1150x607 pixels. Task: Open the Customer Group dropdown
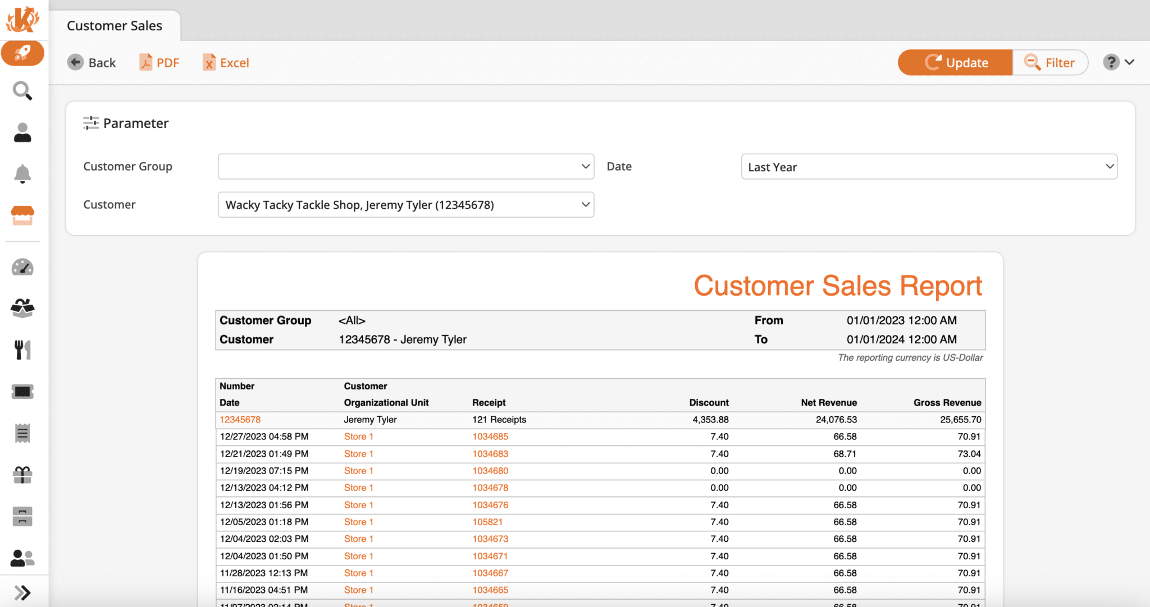pyautogui.click(x=405, y=166)
